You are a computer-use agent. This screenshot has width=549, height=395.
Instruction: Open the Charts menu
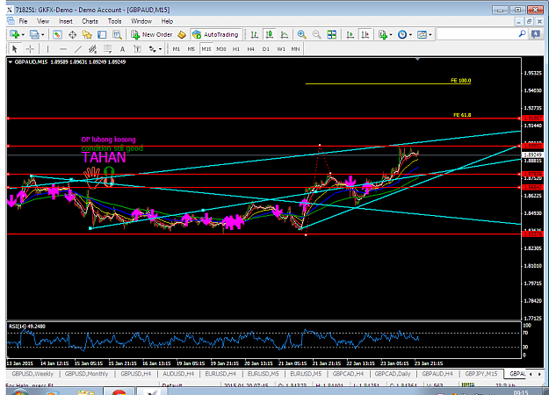pyautogui.click(x=90, y=21)
